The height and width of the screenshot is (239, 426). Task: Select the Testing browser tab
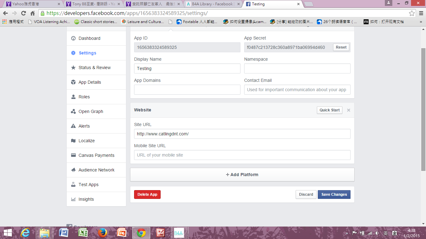(x=273, y=4)
